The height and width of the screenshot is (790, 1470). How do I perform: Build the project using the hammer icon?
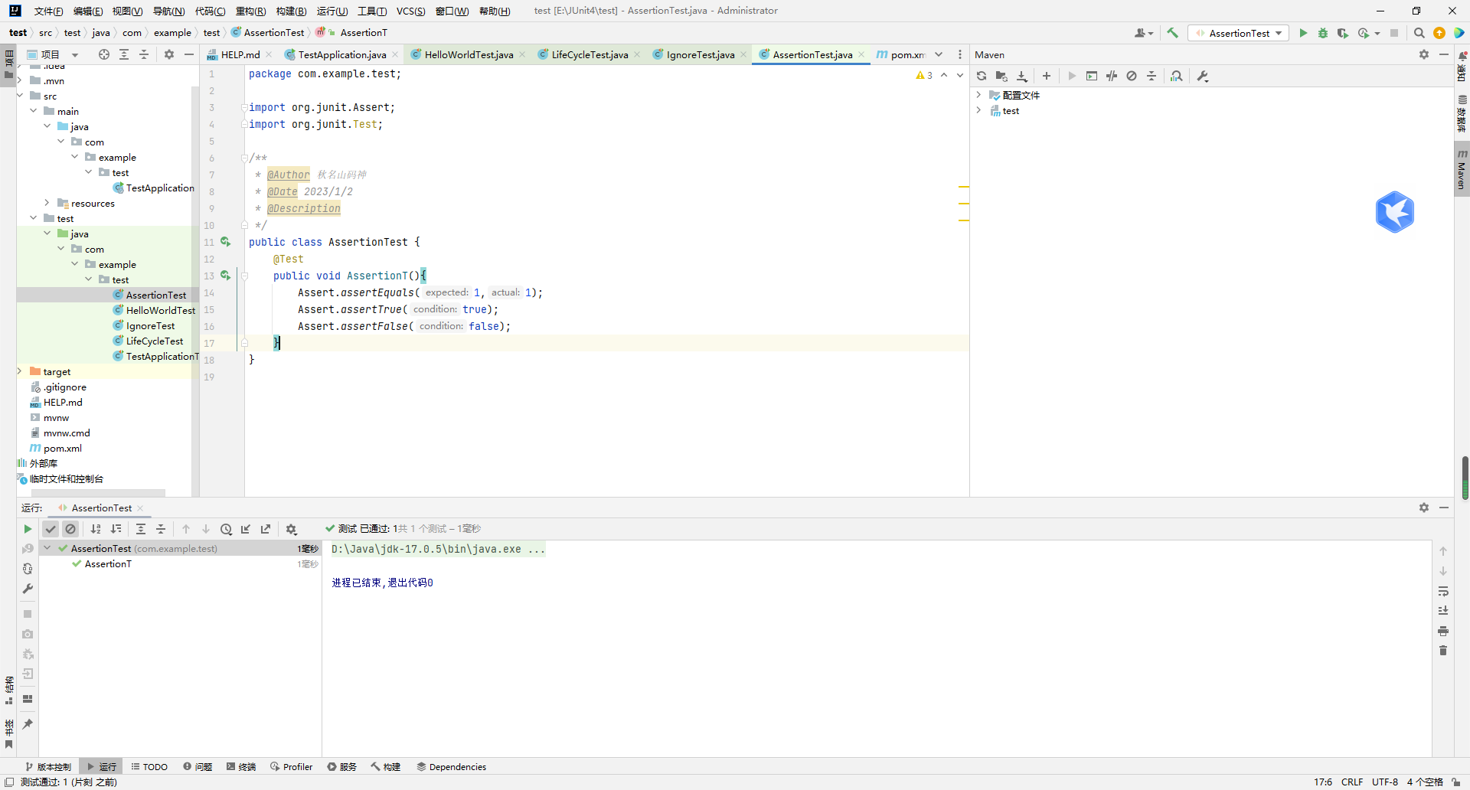(1172, 33)
